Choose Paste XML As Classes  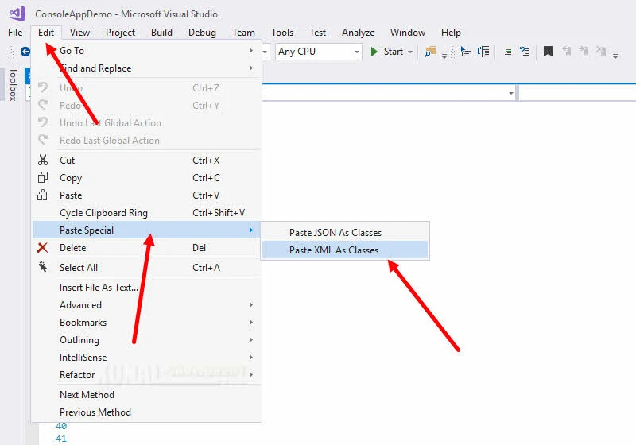(x=345, y=250)
